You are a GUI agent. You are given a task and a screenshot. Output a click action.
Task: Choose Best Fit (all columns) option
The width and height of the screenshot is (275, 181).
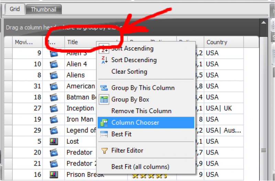pyautogui.click(x=140, y=167)
